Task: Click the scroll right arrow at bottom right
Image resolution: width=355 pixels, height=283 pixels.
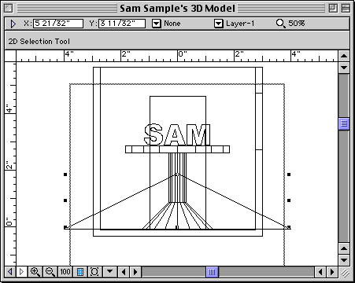Action: pos(332,272)
